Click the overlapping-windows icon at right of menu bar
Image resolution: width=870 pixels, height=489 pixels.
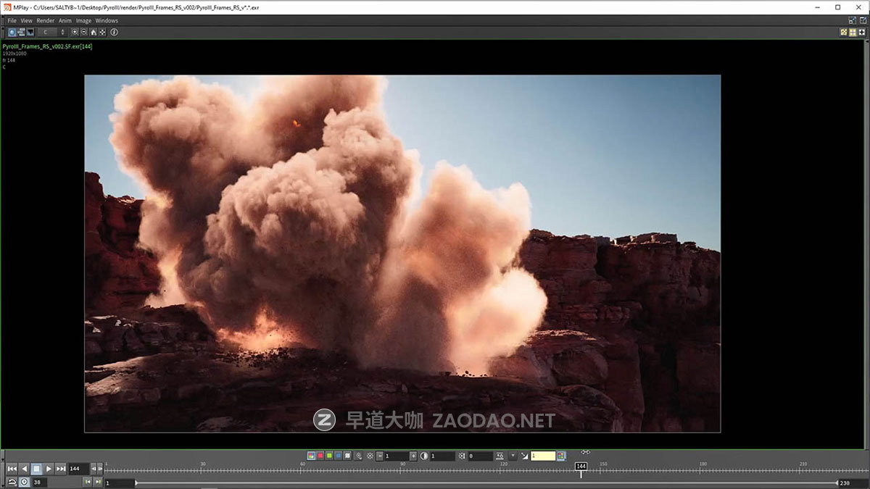tap(853, 20)
